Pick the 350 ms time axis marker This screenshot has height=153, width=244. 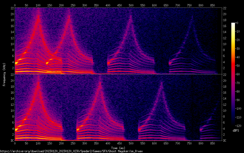[x=96, y=5]
